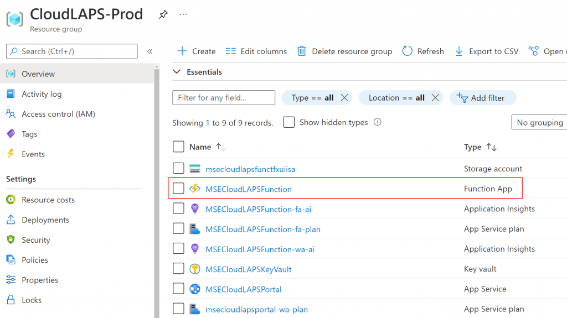The width and height of the screenshot is (567, 318).
Task: Check the MSECloudLAPSFunction-wa-ai checkbox
Action: point(179,248)
